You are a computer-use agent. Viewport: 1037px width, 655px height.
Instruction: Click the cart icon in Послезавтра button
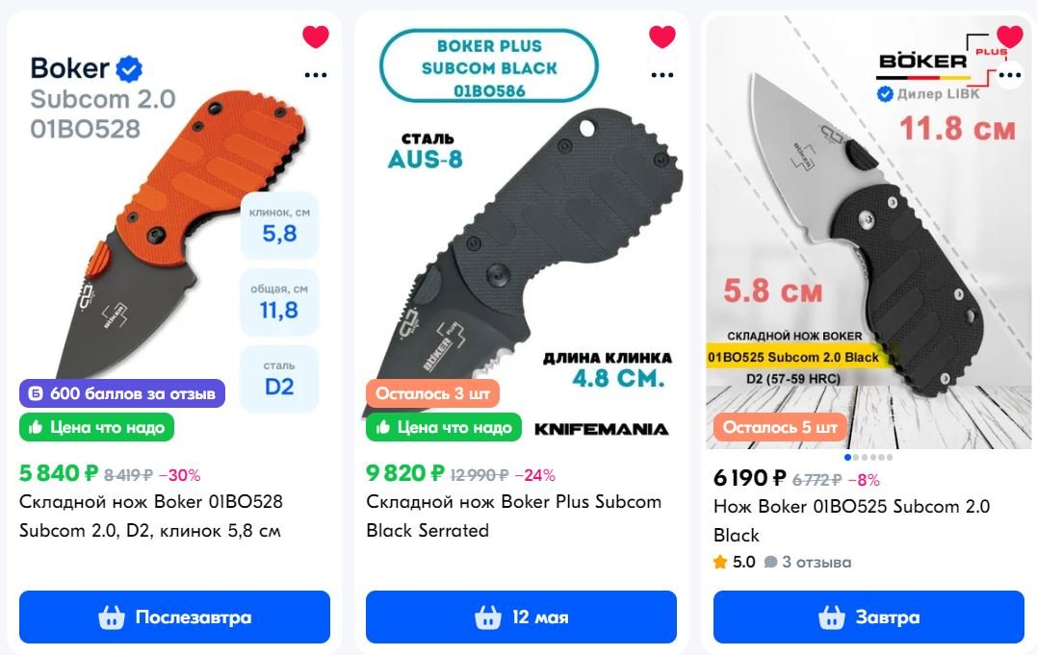(111, 617)
